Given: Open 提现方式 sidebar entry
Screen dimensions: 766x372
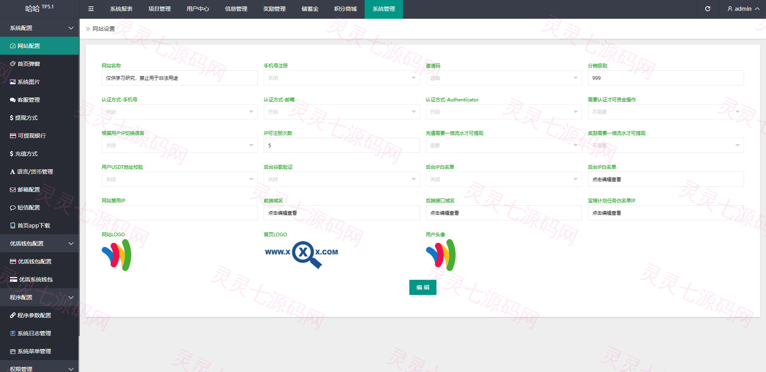Looking at the screenshot, I should pyautogui.click(x=39, y=118).
